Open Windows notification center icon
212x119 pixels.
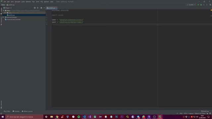[x=208, y=117]
